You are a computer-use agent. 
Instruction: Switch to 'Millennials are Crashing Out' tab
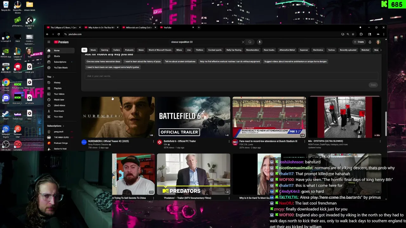click(x=139, y=28)
